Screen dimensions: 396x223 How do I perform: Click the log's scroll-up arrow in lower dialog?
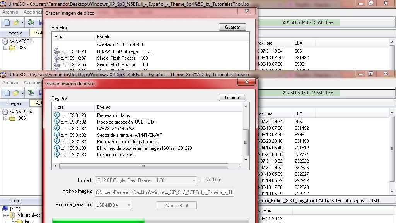(246, 106)
